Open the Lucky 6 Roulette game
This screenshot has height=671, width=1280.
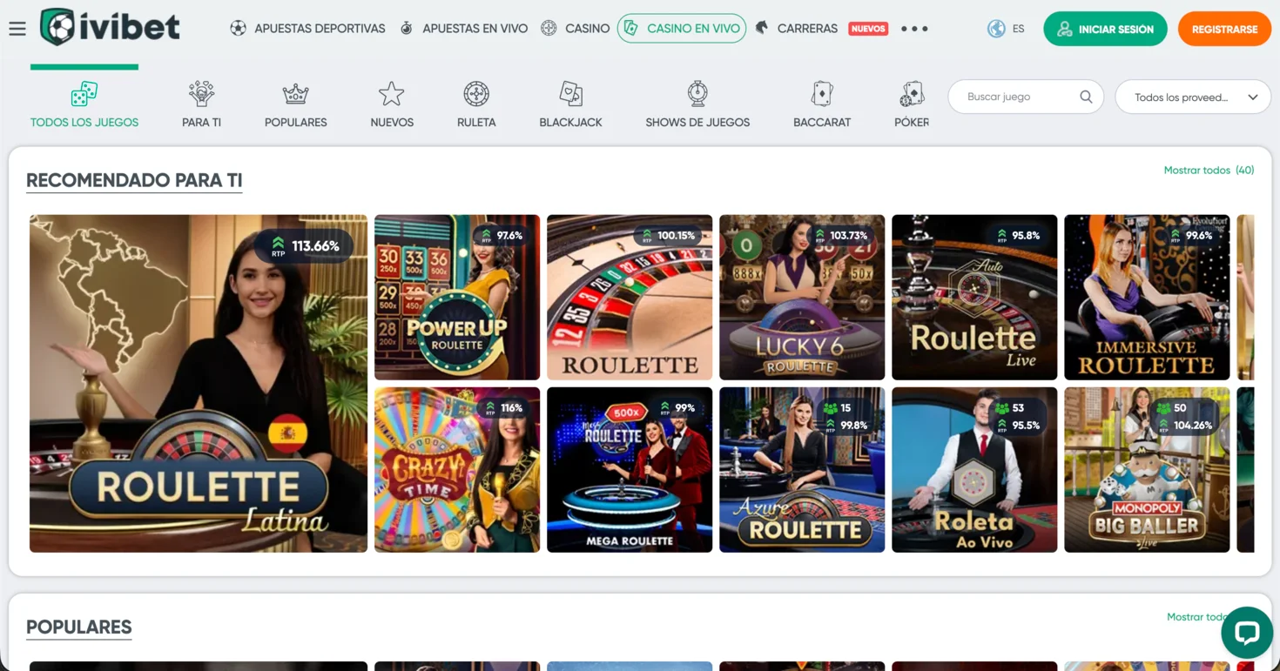[x=802, y=298]
